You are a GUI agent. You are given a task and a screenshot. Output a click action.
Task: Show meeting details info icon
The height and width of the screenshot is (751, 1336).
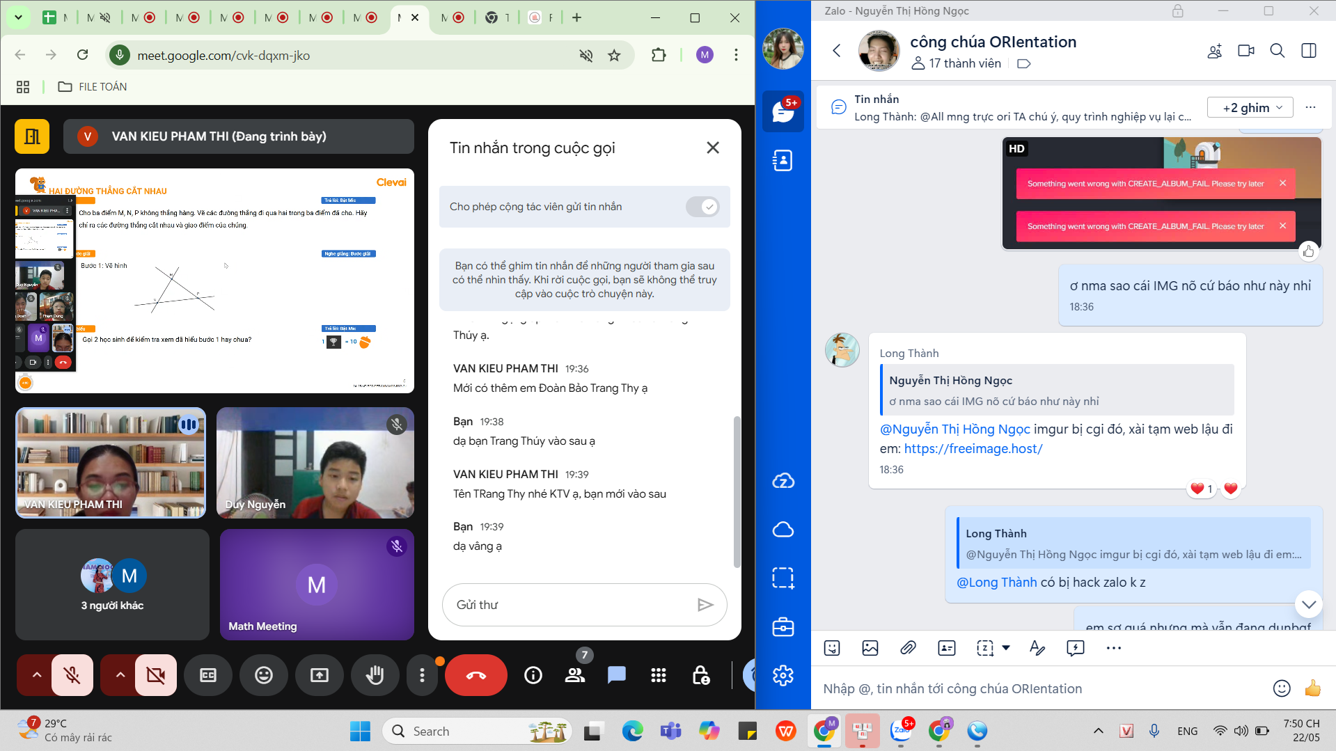pos(533,675)
